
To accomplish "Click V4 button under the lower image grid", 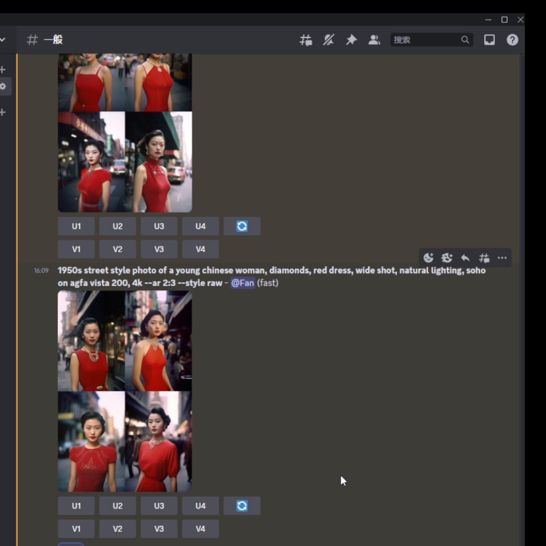I will pyautogui.click(x=201, y=529).
